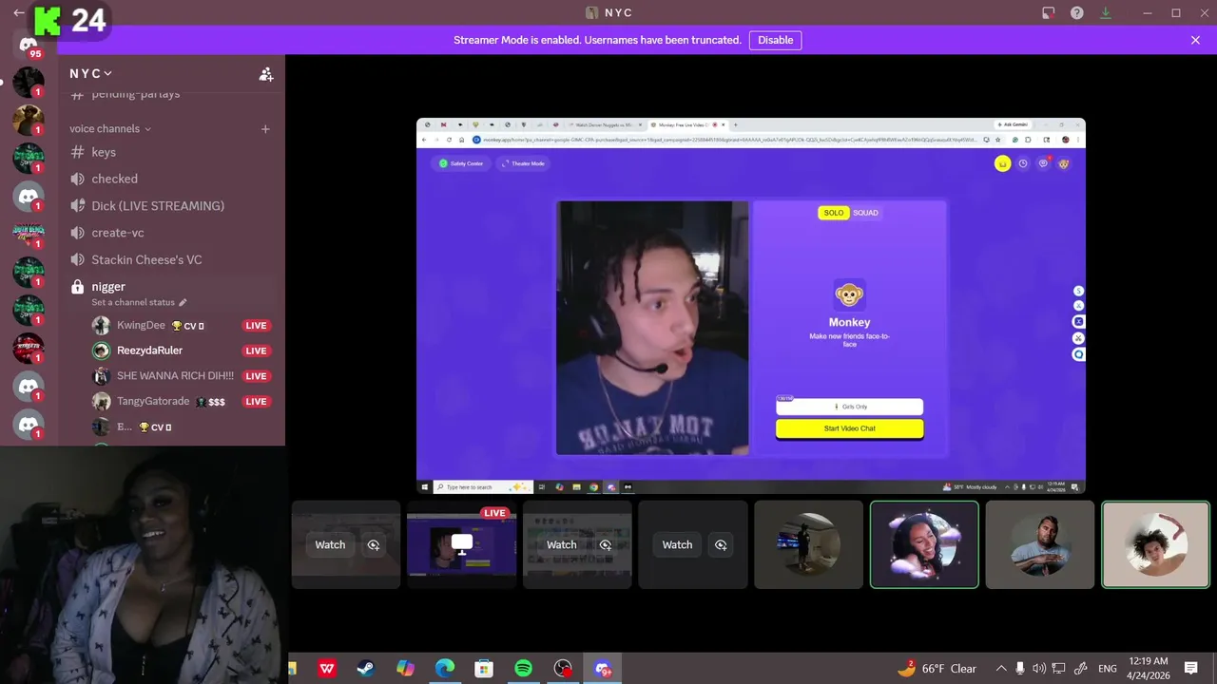Toggle Girls Only filter in streamed Monkey page
This screenshot has width=1217, height=684.
(849, 407)
